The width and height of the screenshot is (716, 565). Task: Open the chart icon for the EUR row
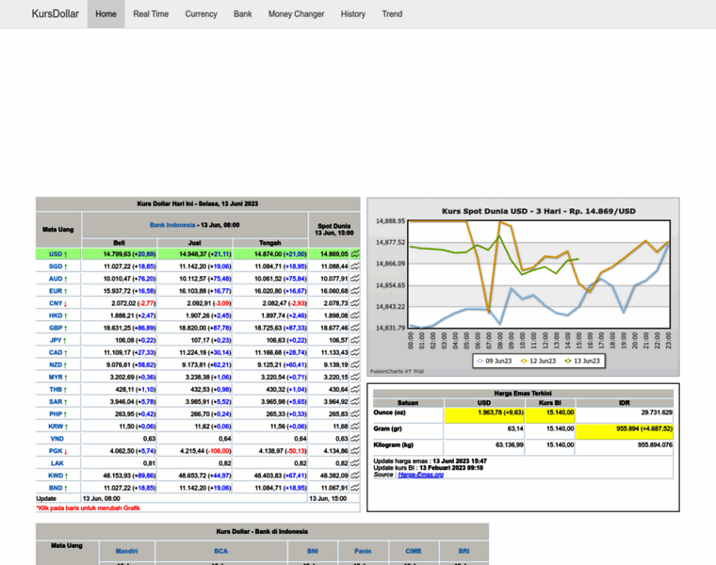(x=355, y=291)
